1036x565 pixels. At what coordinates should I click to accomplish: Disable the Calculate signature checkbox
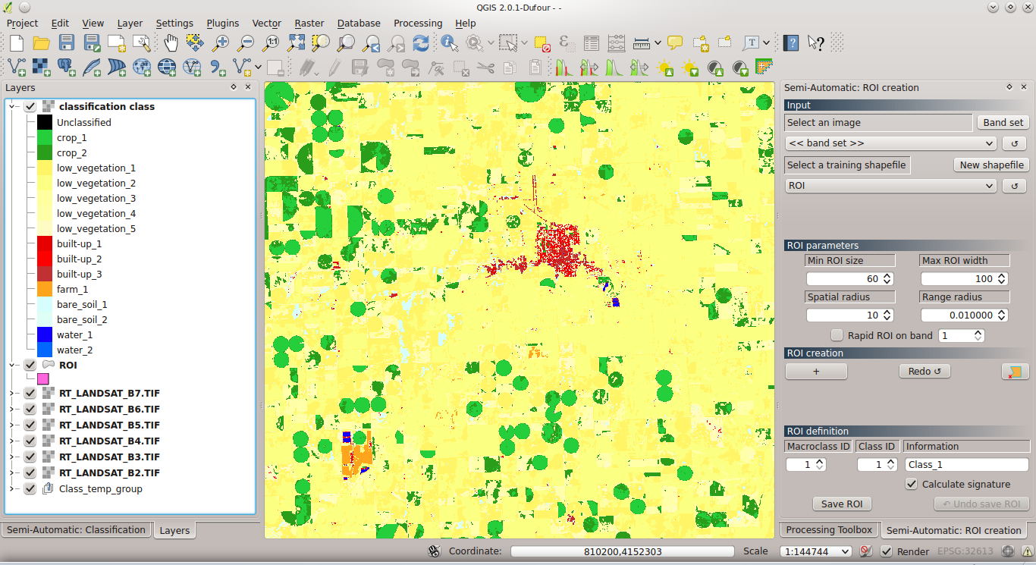coord(910,484)
